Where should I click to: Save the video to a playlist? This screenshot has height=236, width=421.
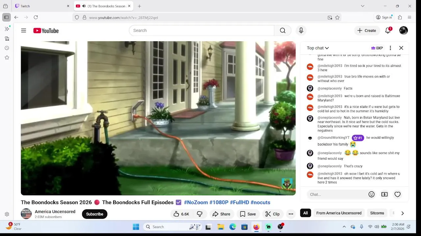[248, 214]
